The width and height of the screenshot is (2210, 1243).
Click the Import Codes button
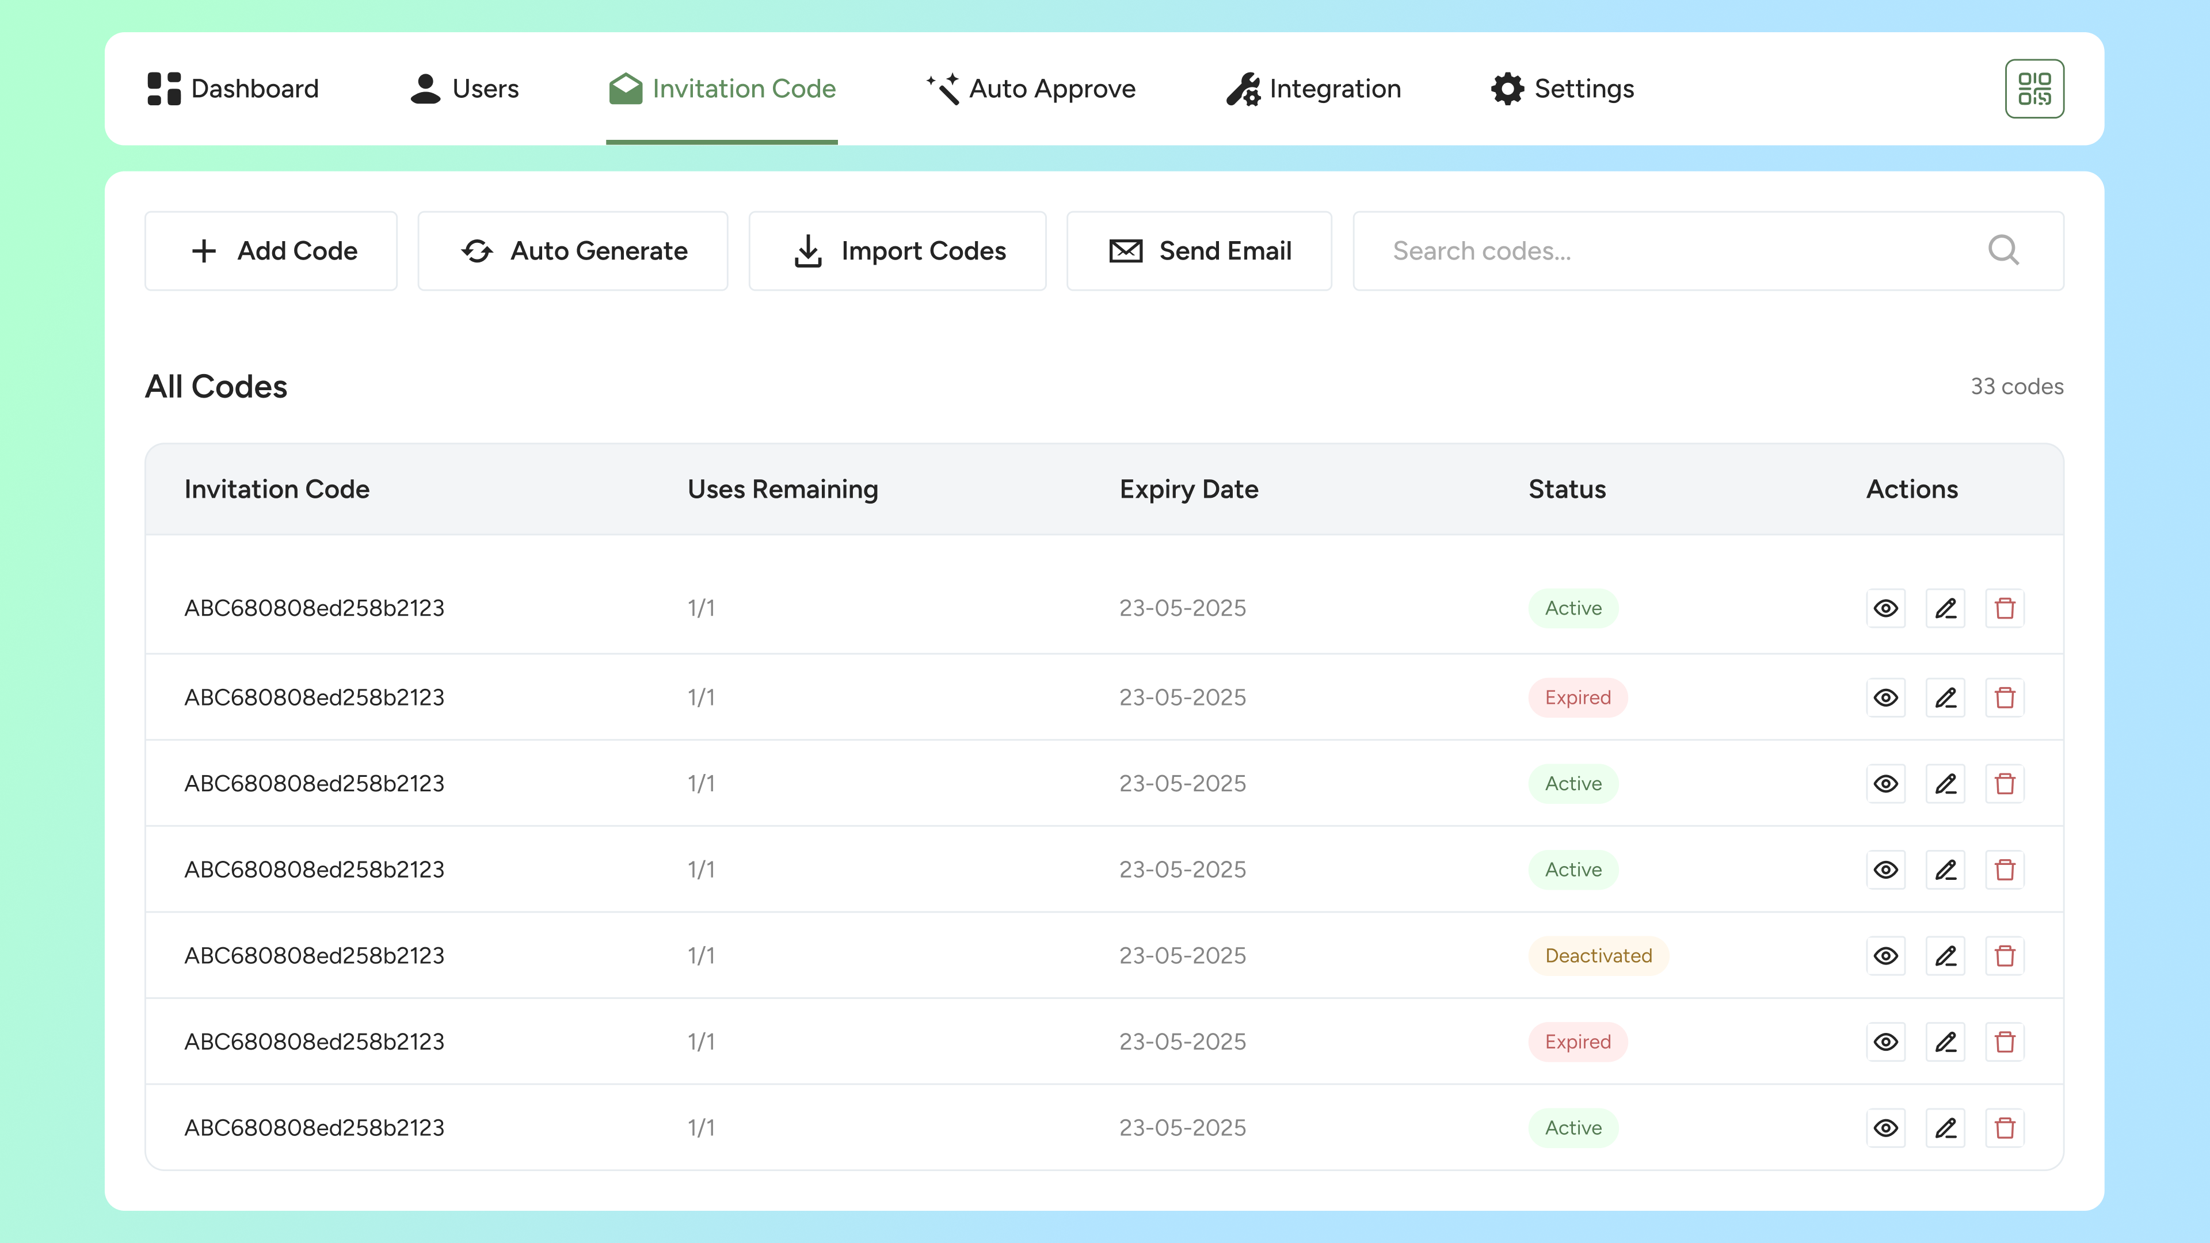tap(897, 250)
